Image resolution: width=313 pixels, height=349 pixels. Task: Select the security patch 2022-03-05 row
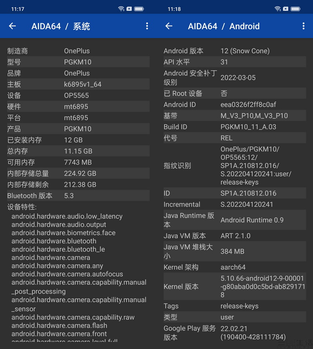pos(235,77)
